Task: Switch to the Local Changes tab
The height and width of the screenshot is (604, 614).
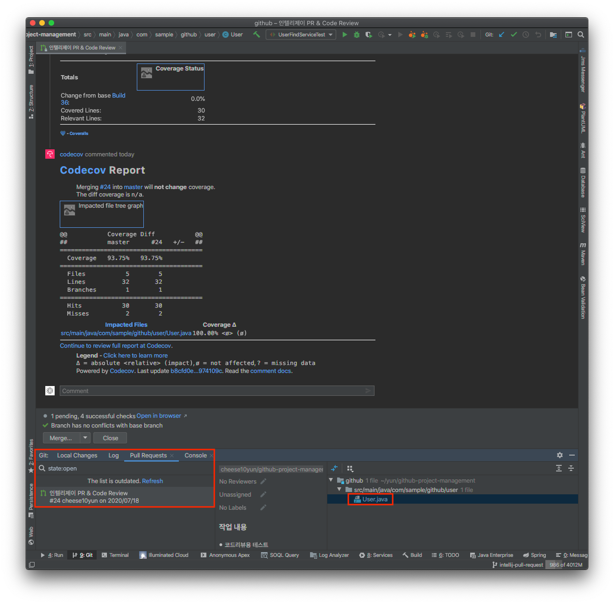Action: 77,456
